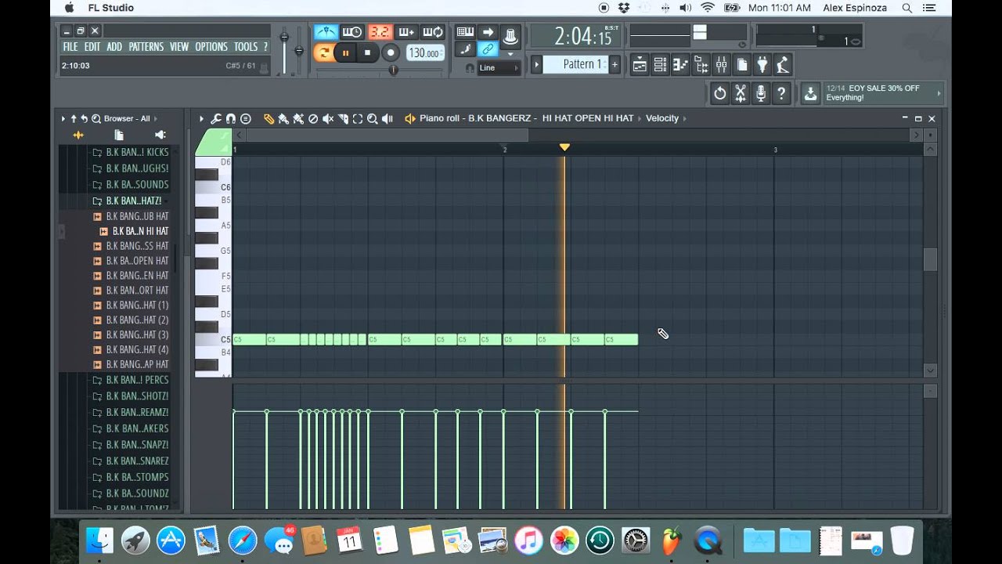Screen dimensions: 1002x564
Task: Toggle the Multilink to controllers button
Action: click(488, 49)
